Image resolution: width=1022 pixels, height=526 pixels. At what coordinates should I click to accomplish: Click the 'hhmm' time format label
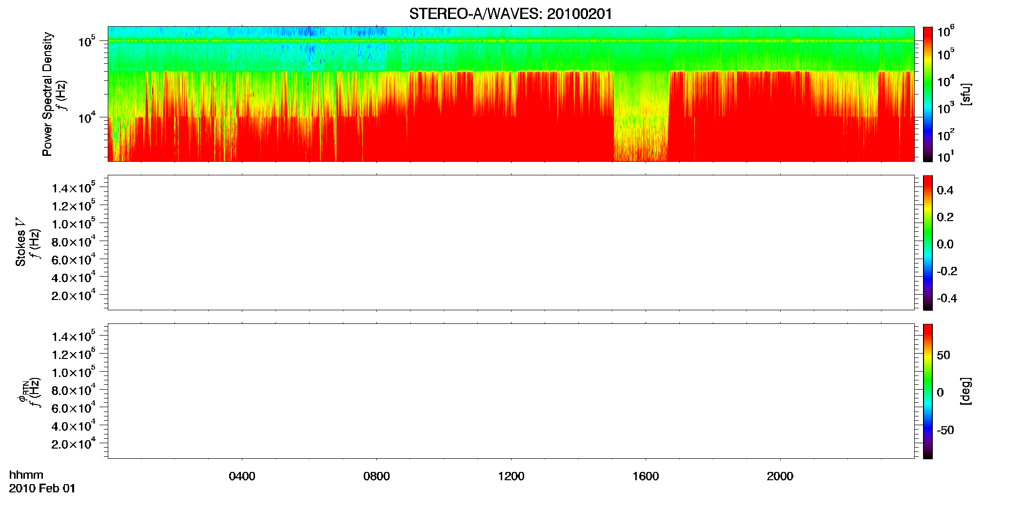tap(26, 475)
